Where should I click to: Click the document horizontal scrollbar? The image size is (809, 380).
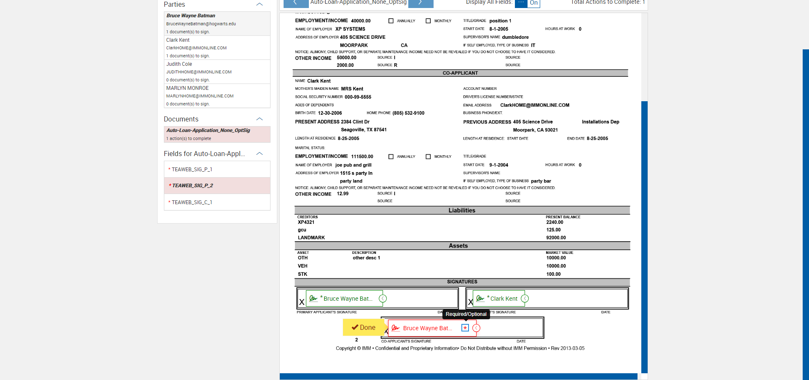458,376
